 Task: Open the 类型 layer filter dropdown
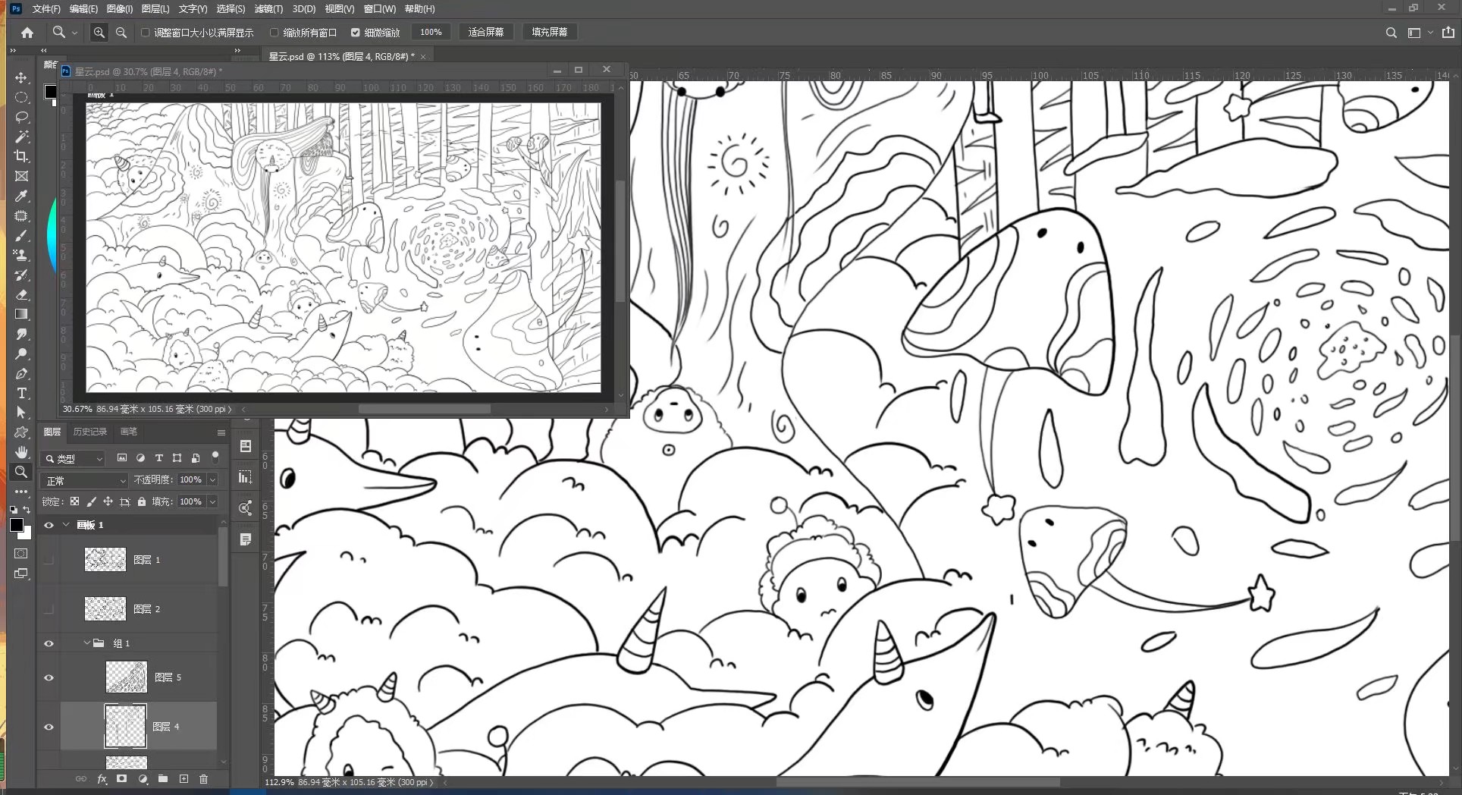click(x=73, y=459)
